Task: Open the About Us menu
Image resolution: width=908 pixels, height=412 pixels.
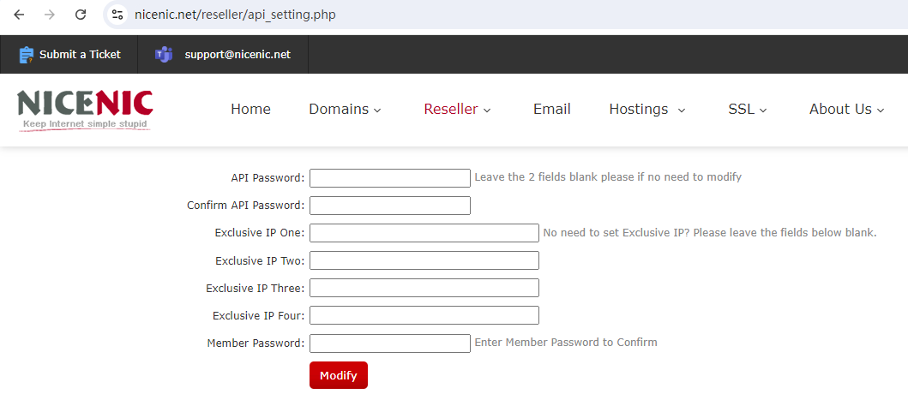Action: (846, 110)
